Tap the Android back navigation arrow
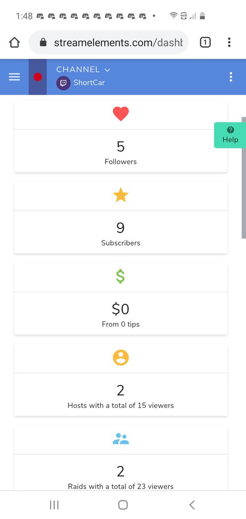 click(192, 505)
